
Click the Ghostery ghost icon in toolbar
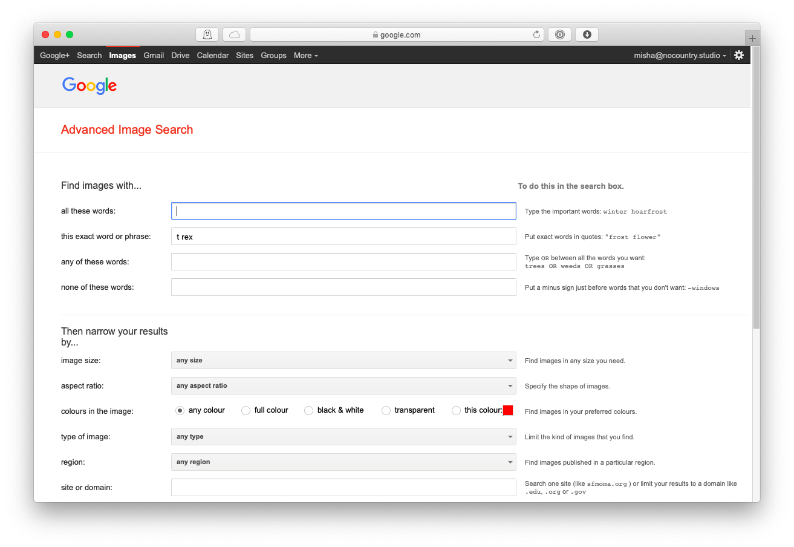pos(207,34)
